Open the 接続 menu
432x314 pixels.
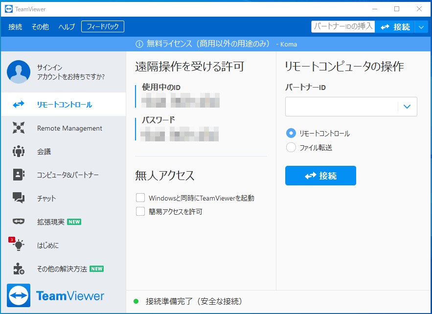pyautogui.click(x=15, y=27)
